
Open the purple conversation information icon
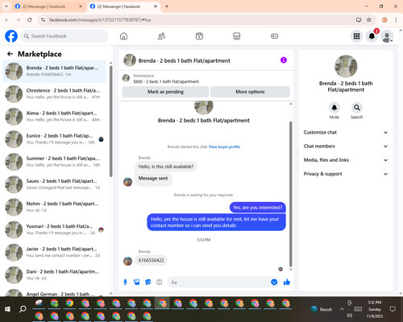[284, 60]
